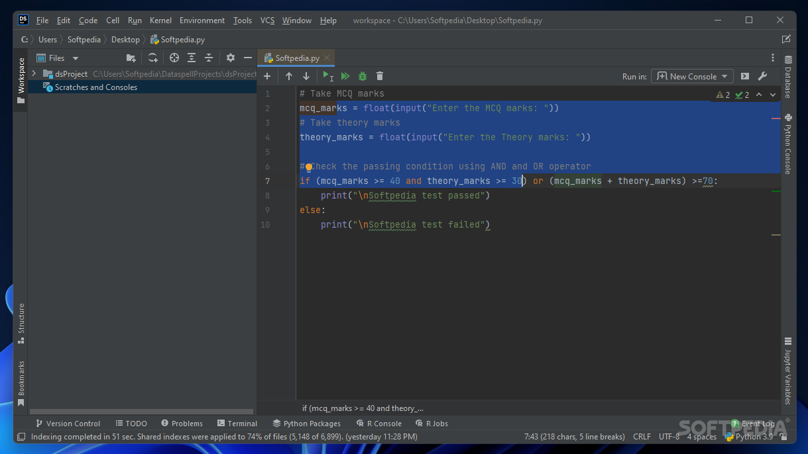Click the Softpedia.py breadcrumb in navigation bar
The image size is (808, 454).
pos(177,40)
